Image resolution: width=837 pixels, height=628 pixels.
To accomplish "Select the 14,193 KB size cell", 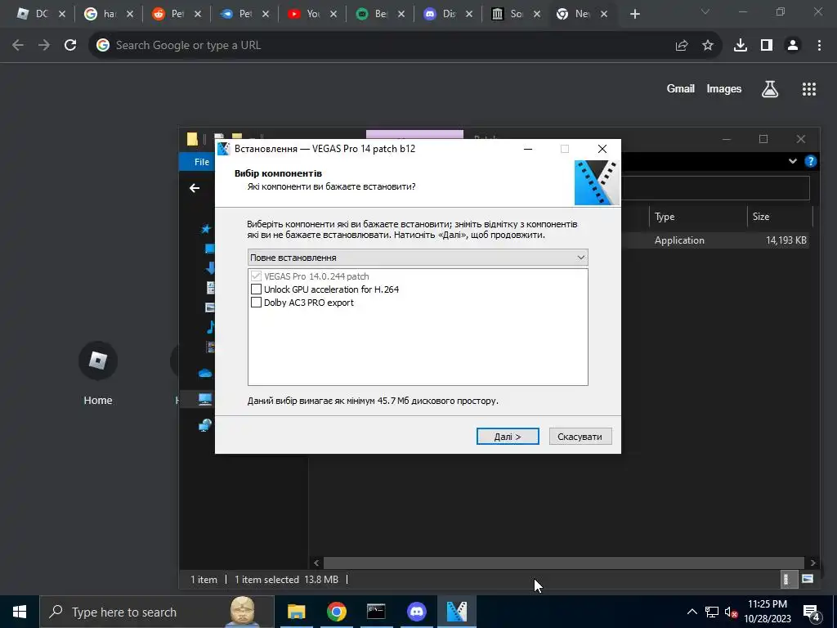I will 786,240.
